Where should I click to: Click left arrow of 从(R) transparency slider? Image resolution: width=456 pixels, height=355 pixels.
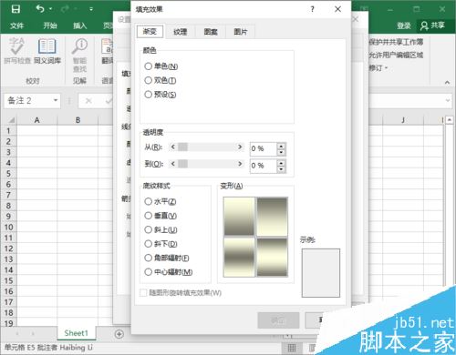(x=173, y=147)
